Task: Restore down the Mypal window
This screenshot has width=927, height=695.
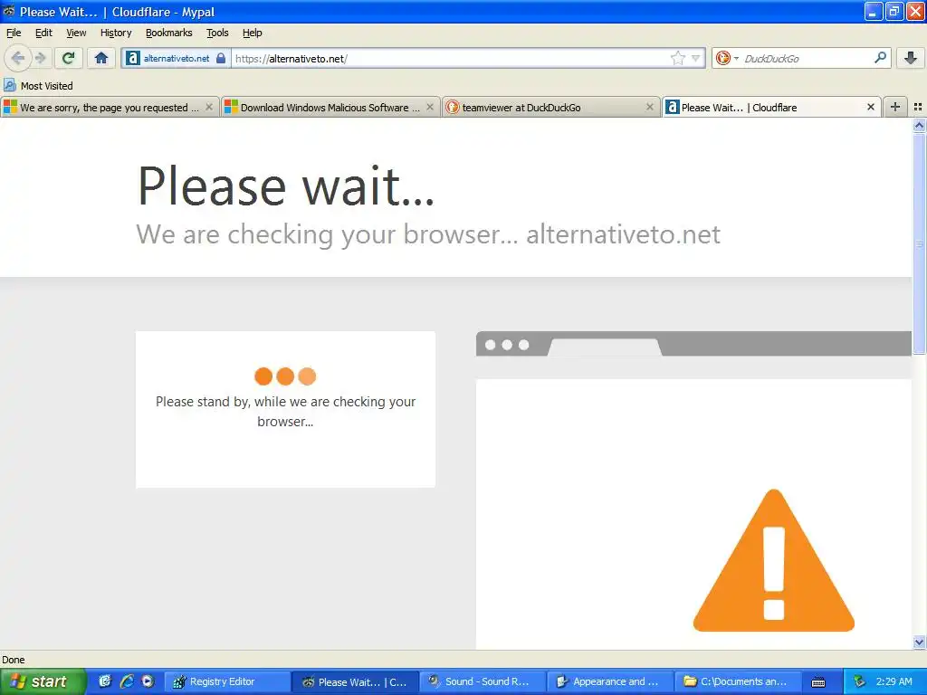Action: pos(894,11)
